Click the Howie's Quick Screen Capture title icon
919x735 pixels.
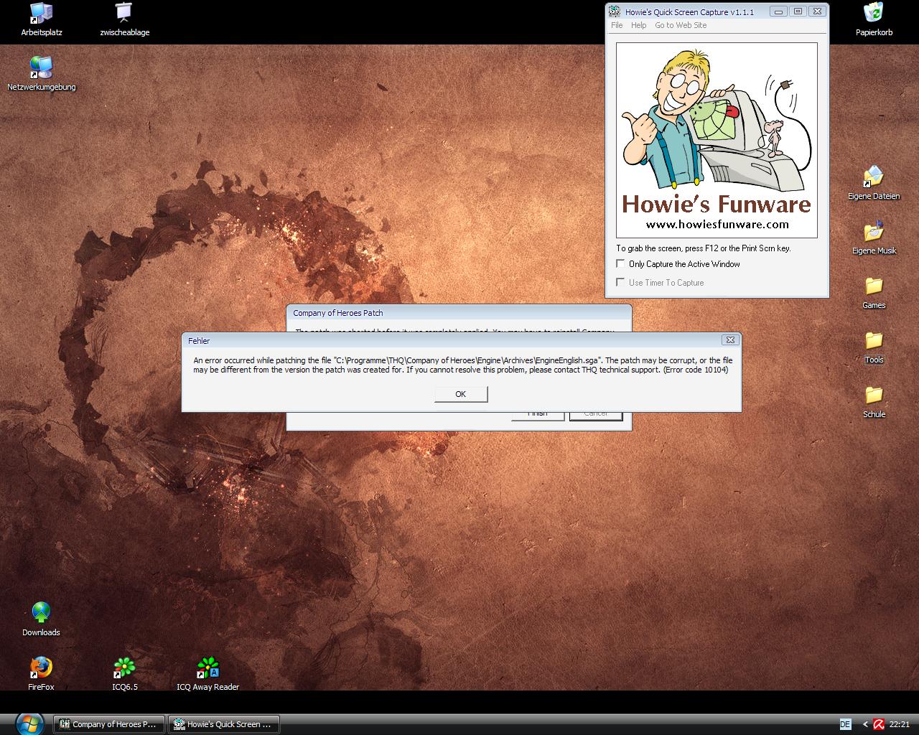click(x=615, y=11)
